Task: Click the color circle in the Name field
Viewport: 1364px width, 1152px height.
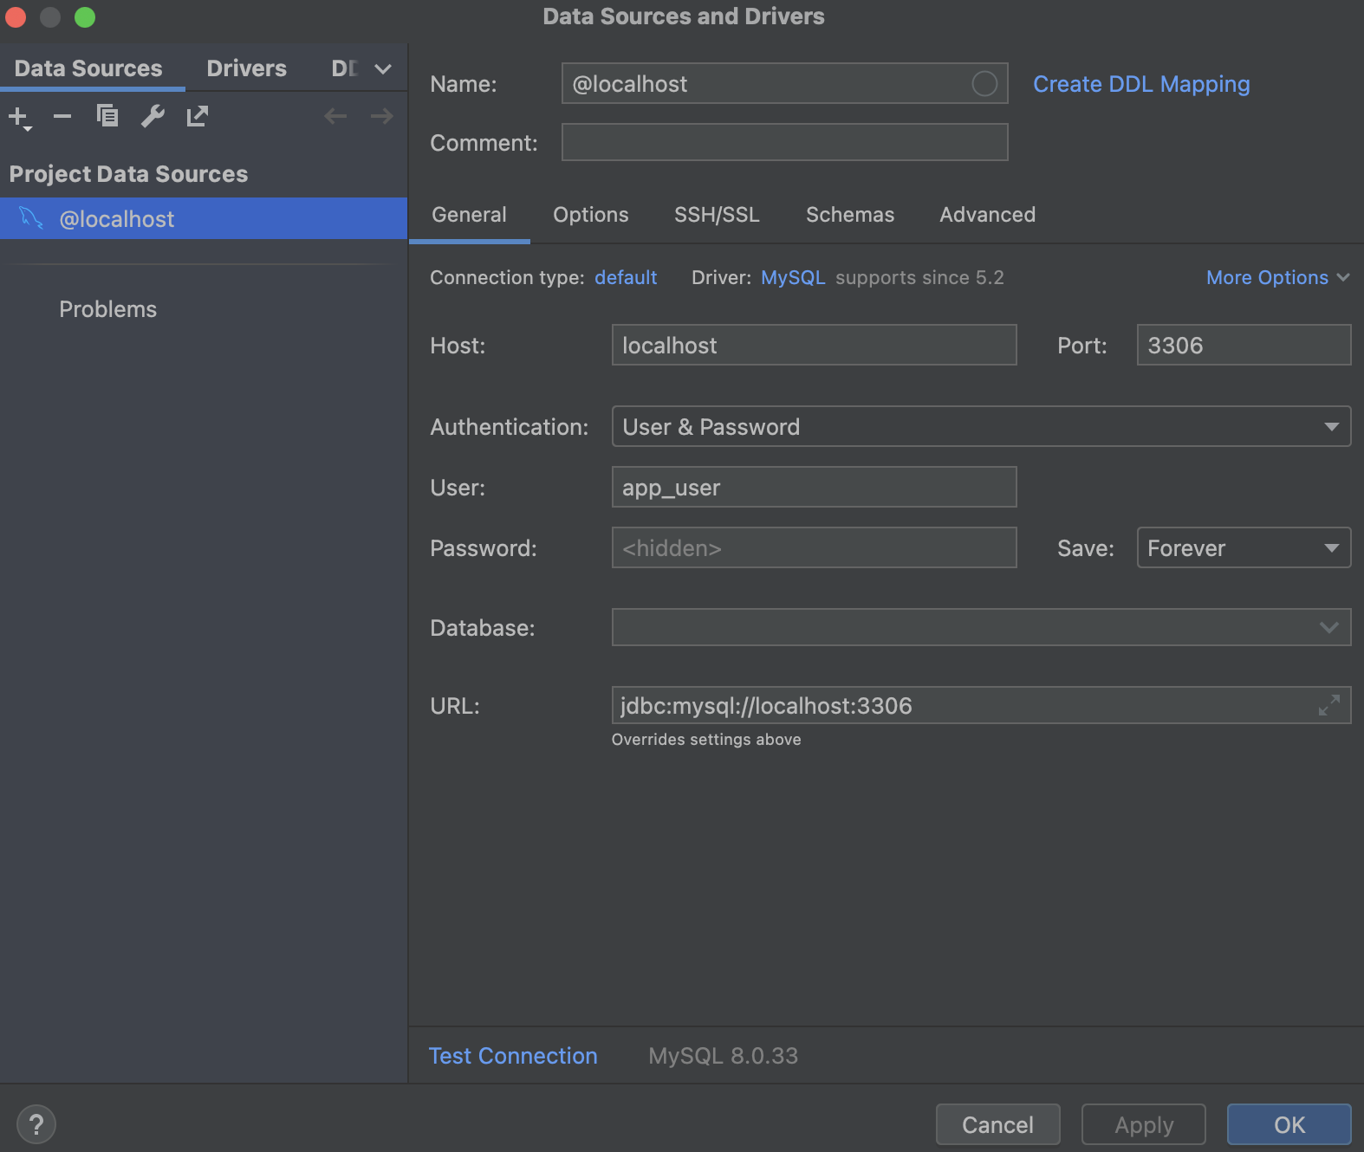Action: [984, 84]
